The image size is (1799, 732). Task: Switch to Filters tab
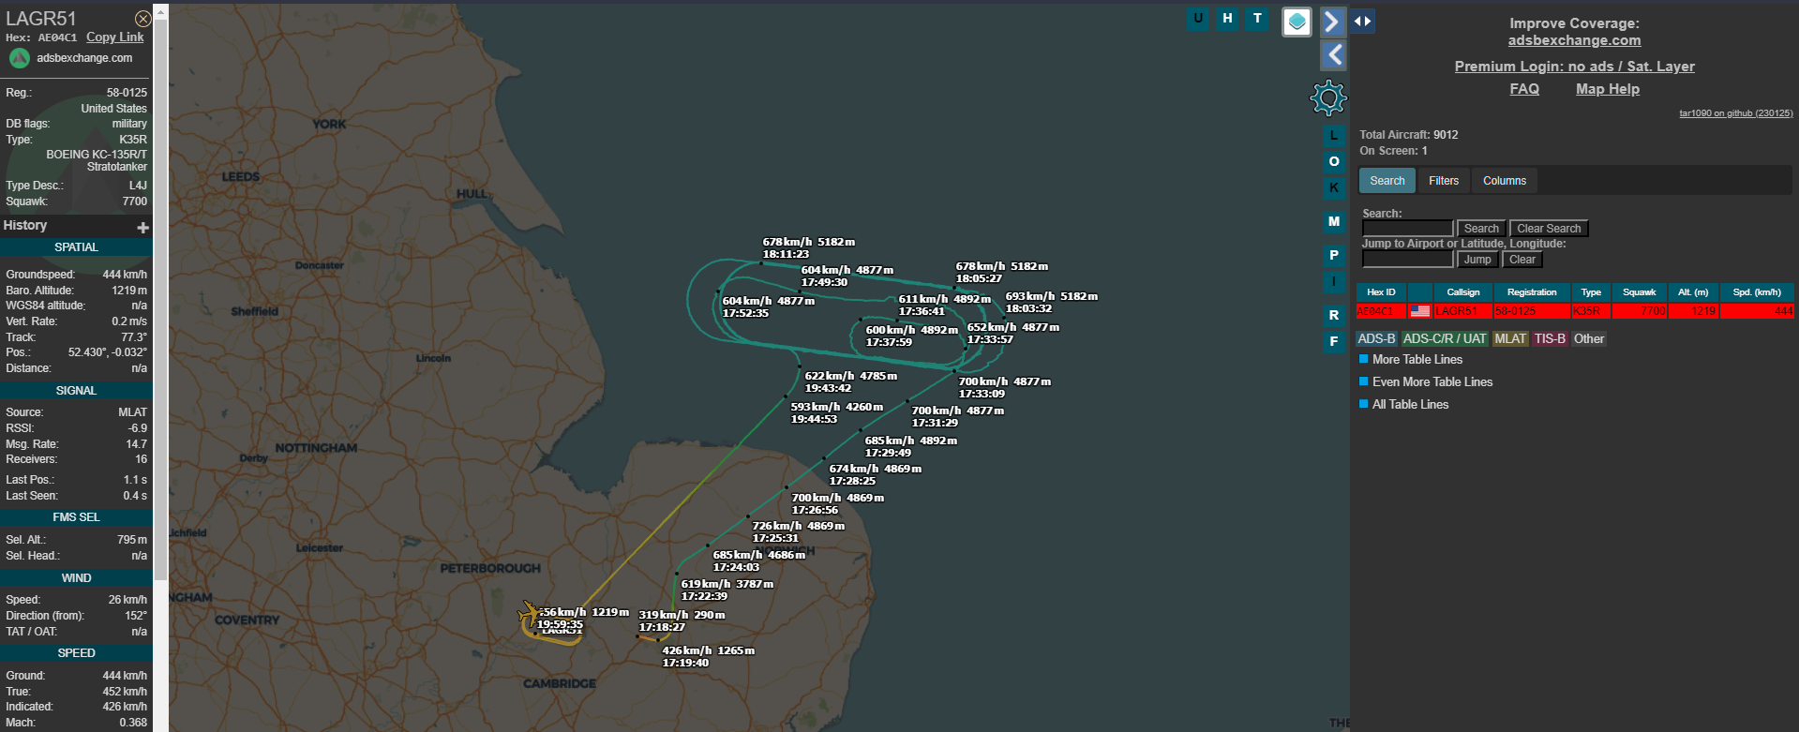1444,181
